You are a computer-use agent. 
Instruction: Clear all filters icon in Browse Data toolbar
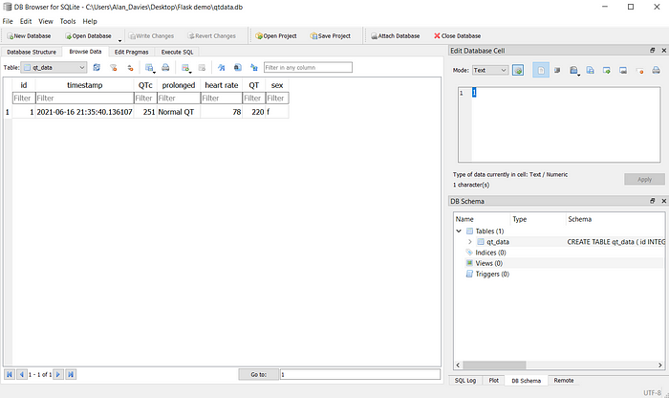coord(114,68)
